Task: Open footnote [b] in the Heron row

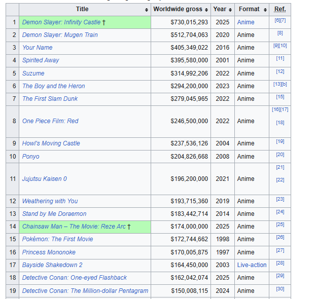Action: [x=284, y=84]
